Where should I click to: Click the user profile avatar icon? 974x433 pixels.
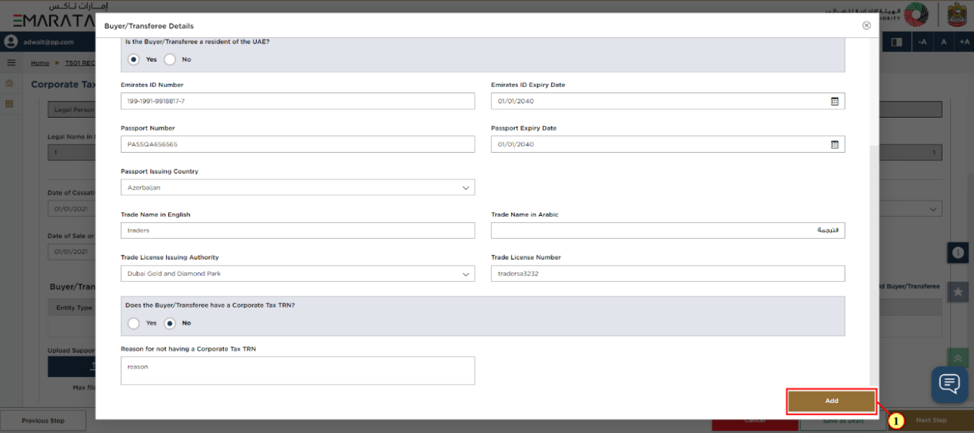pyautogui.click(x=11, y=42)
